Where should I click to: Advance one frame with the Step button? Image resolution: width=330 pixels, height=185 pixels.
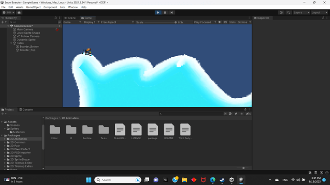[172, 12]
